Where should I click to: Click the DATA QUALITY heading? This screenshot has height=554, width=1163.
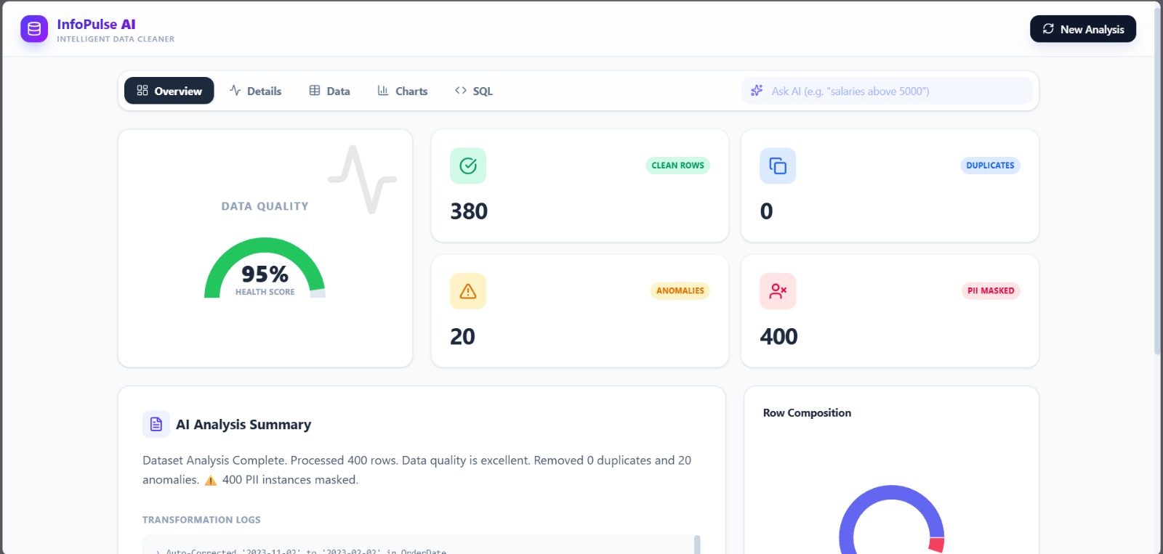point(265,206)
